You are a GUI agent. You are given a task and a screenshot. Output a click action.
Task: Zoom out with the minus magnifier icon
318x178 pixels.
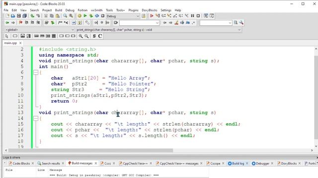[86, 36]
